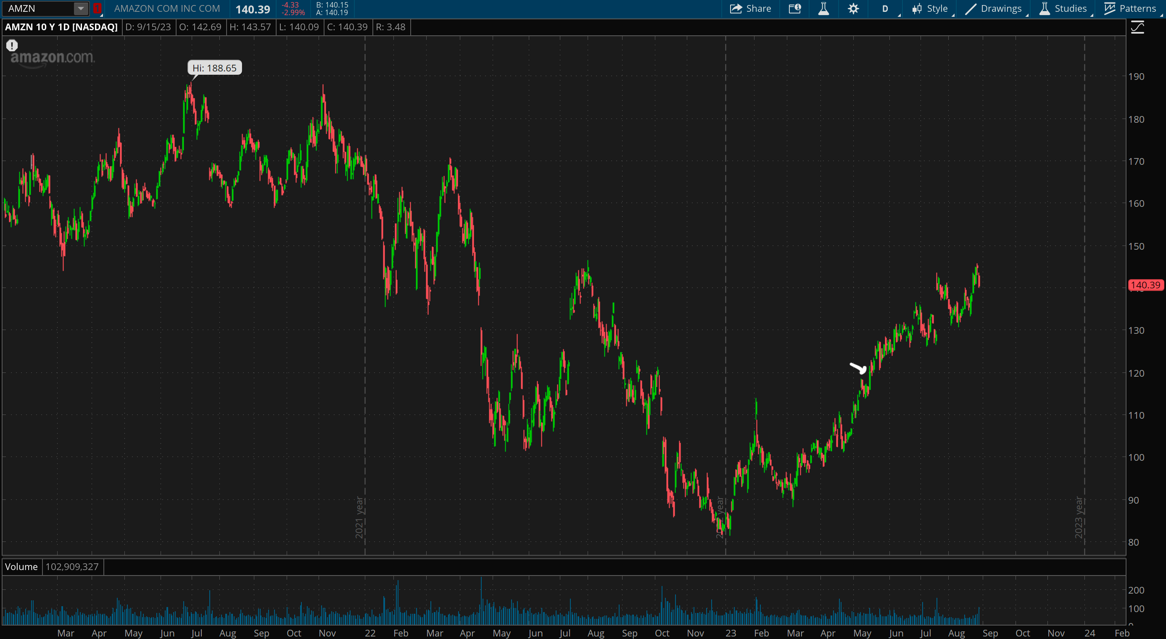Click the 22 year label on time axis
1166x639 pixels.
point(370,633)
